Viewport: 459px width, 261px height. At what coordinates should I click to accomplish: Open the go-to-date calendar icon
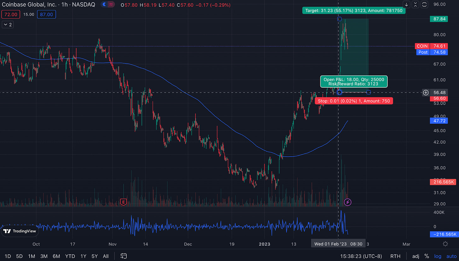pos(124,256)
